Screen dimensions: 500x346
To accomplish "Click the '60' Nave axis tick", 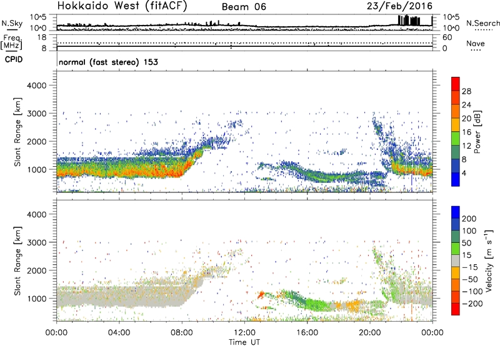I will (x=447, y=37).
